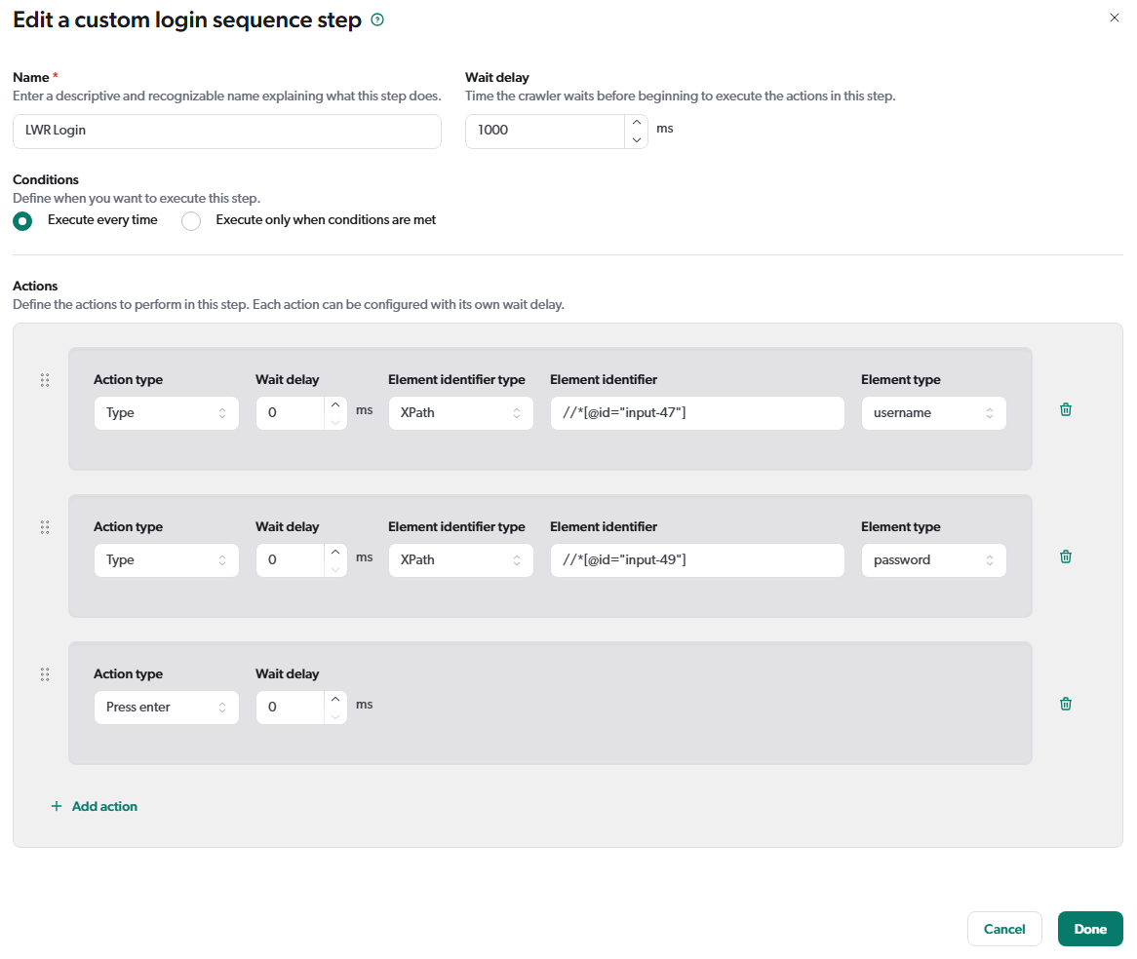Delete the username Type action

point(1065,409)
